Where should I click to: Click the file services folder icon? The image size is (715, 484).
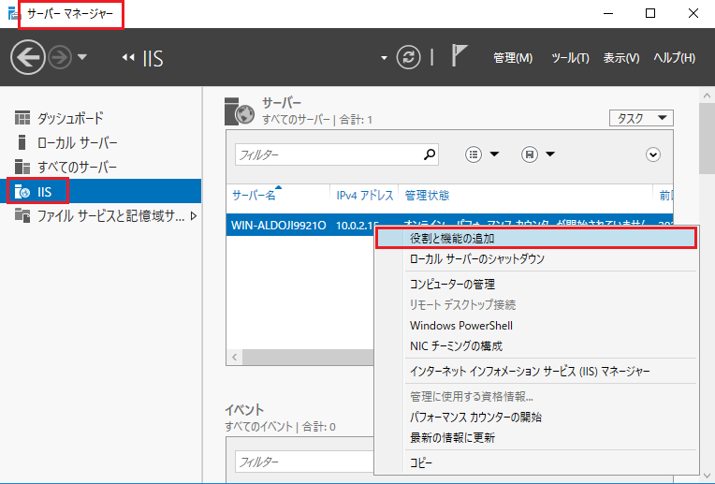coord(22,215)
